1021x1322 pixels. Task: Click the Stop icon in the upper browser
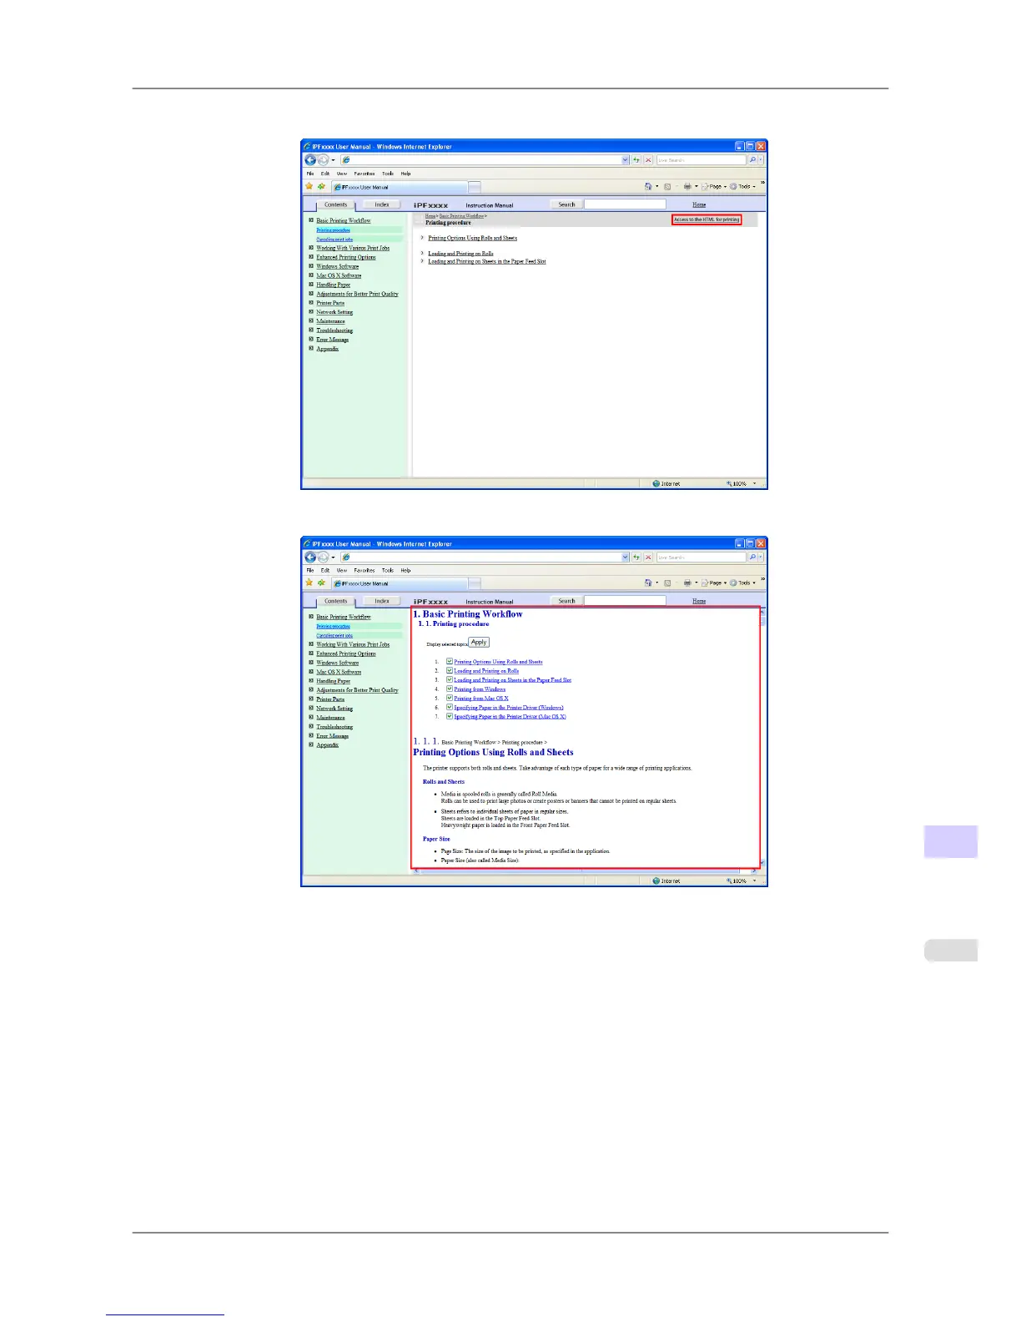click(x=648, y=160)
